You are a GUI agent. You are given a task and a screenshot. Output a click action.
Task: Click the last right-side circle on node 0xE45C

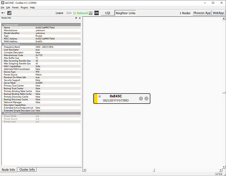146,99
